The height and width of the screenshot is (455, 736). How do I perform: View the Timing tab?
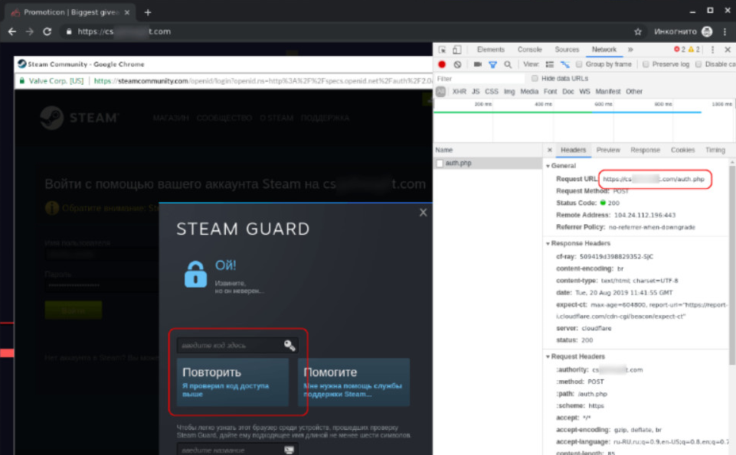coord(715,150)
